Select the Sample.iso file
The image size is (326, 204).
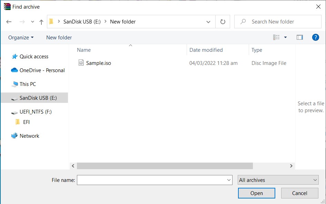(x=98, y=63)
